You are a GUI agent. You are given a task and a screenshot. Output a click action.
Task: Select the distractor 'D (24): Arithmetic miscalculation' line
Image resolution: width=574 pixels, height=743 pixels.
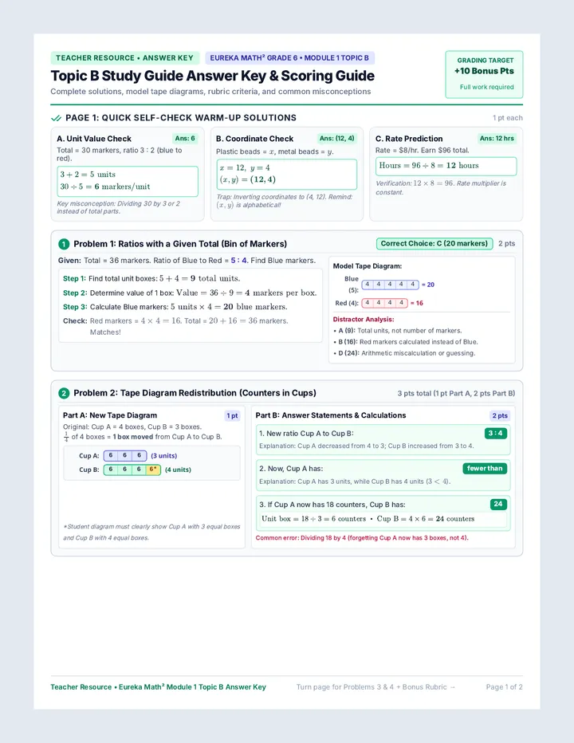tap(404, 353)
